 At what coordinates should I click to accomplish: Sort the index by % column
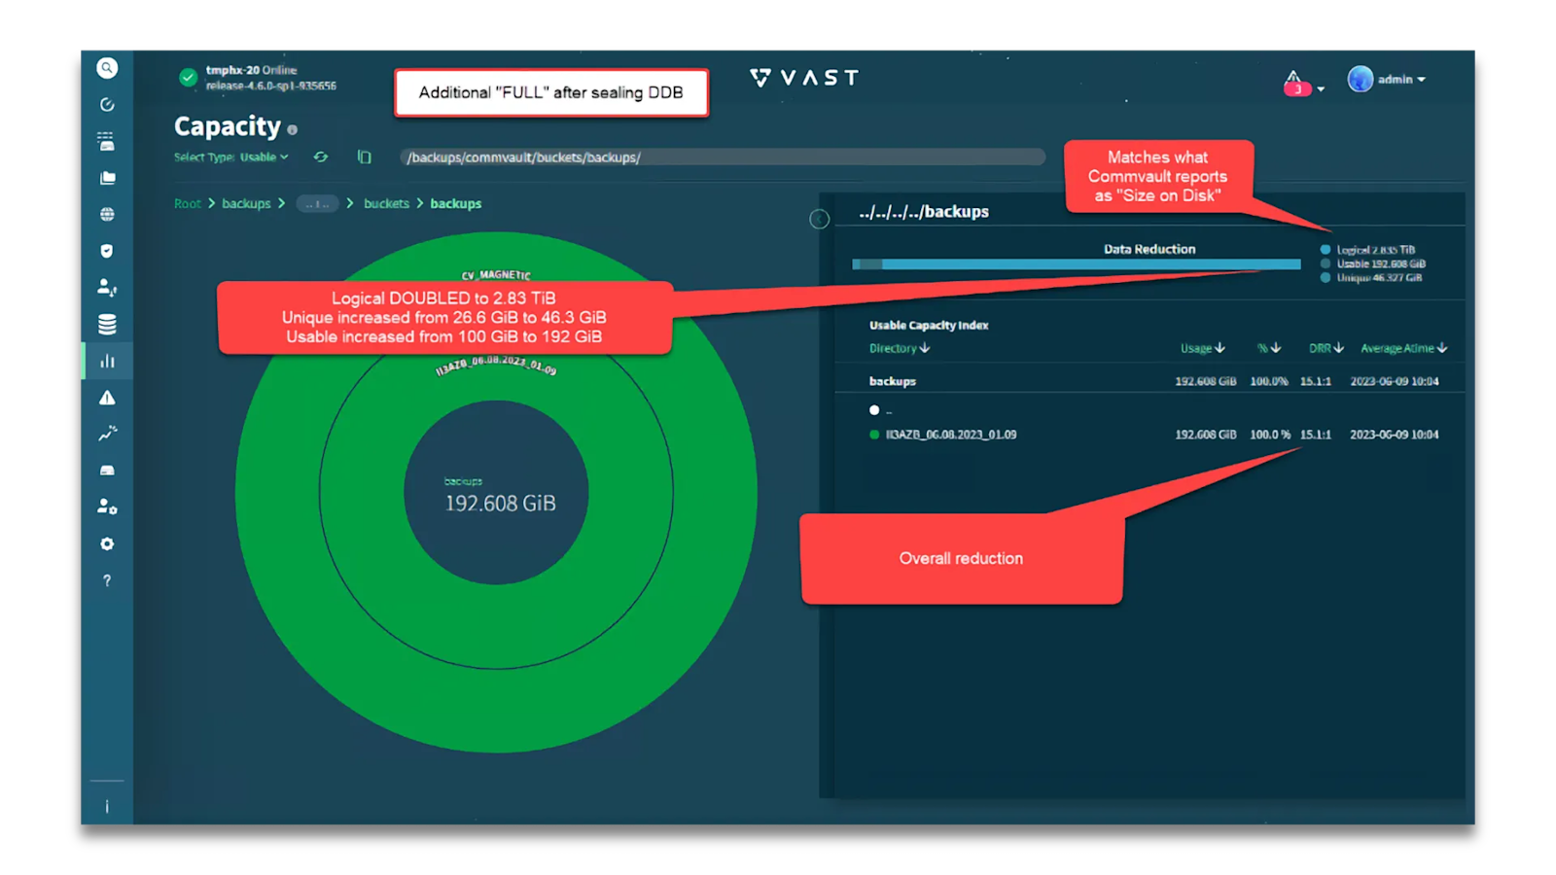click(x=1269, y=348)
